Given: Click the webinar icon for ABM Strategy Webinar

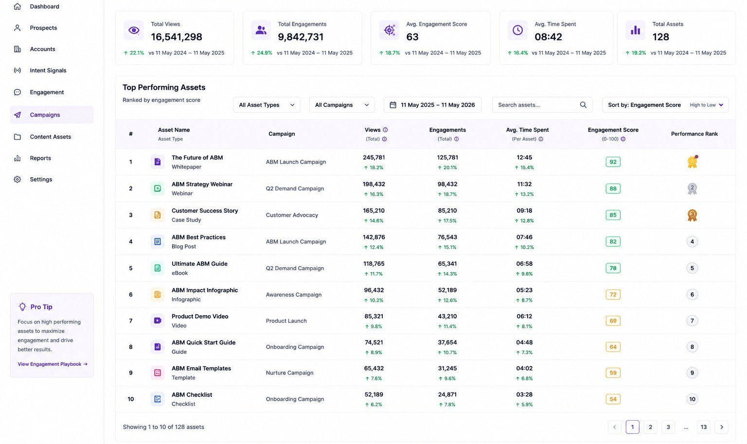Looking at the screenshot, I should (158, 188).
